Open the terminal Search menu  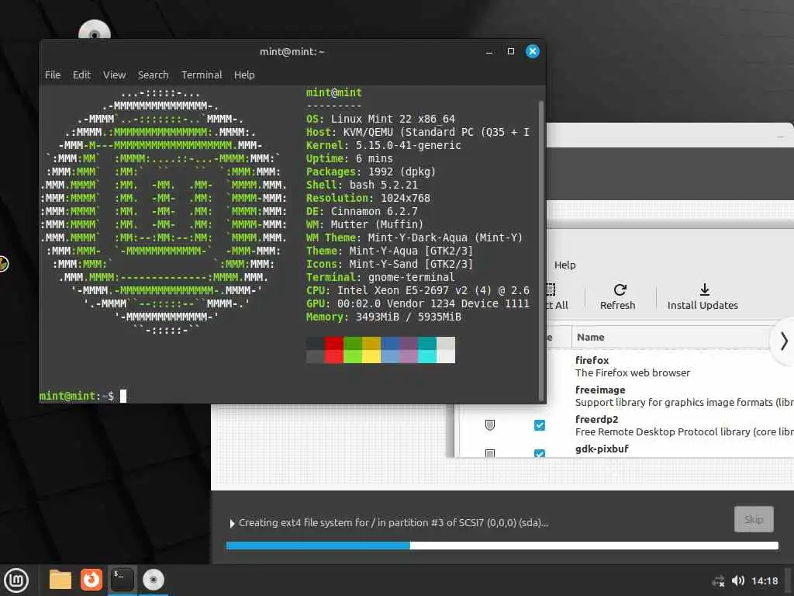153,75
